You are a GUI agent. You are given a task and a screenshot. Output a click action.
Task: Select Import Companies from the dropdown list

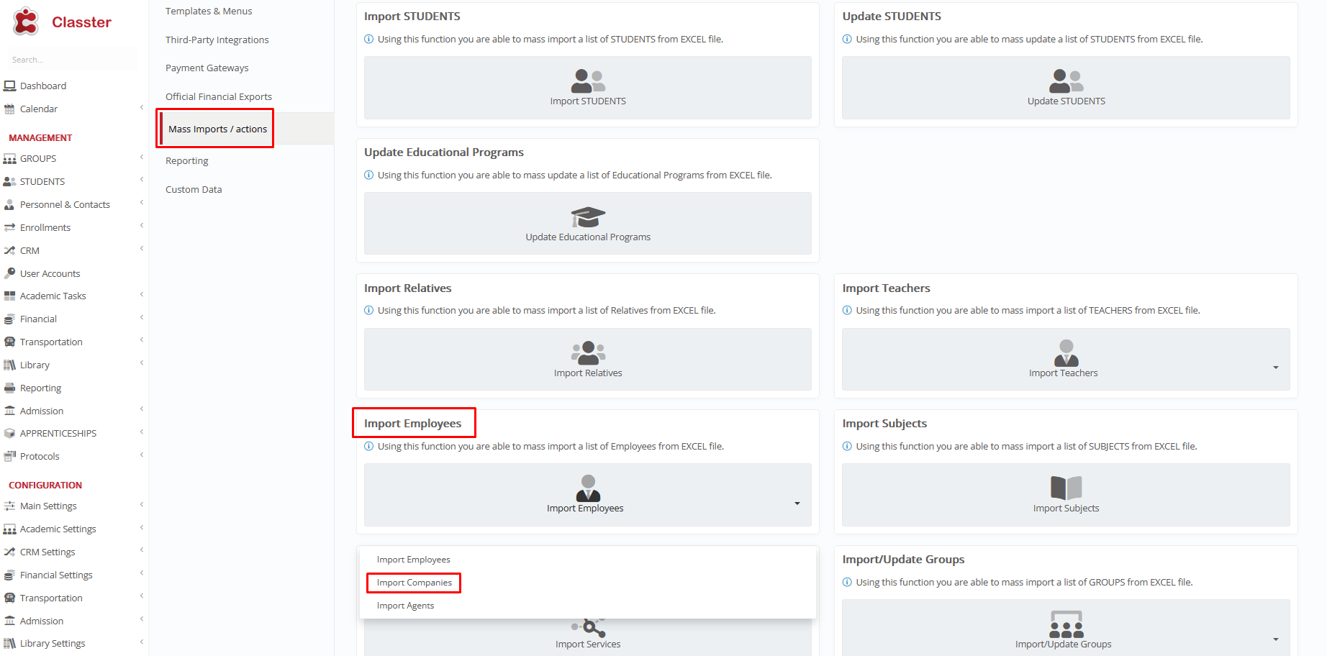414,583
